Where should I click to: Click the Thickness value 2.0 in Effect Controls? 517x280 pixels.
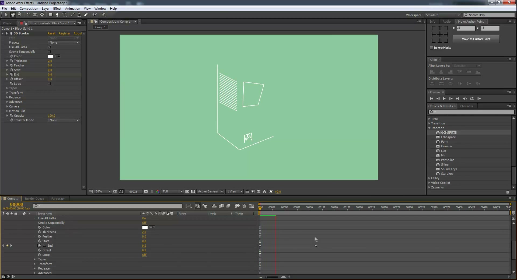click(x=50, y=61)
